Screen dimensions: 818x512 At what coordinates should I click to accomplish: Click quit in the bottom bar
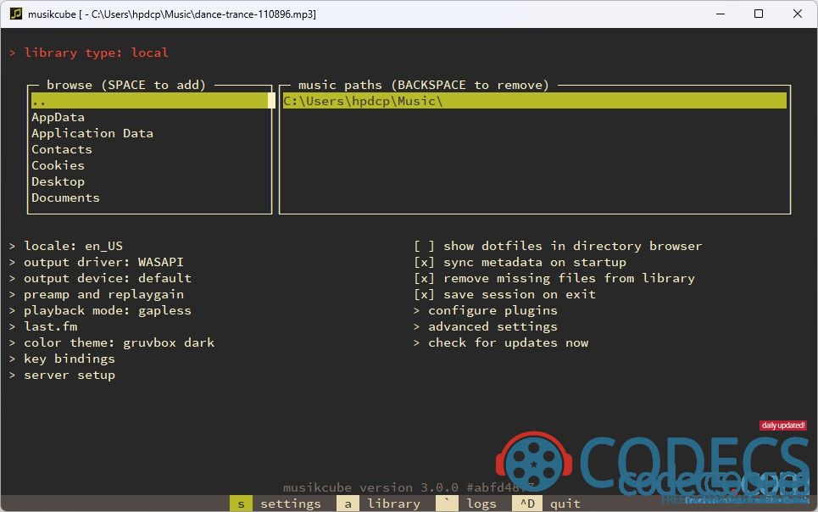point(565,504)
